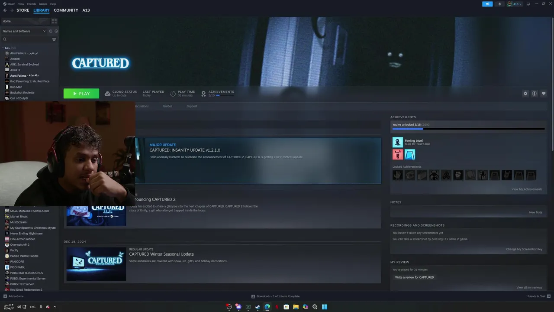
Task: Select Buckshot Roulette in game list
Action: coord(22,92)
